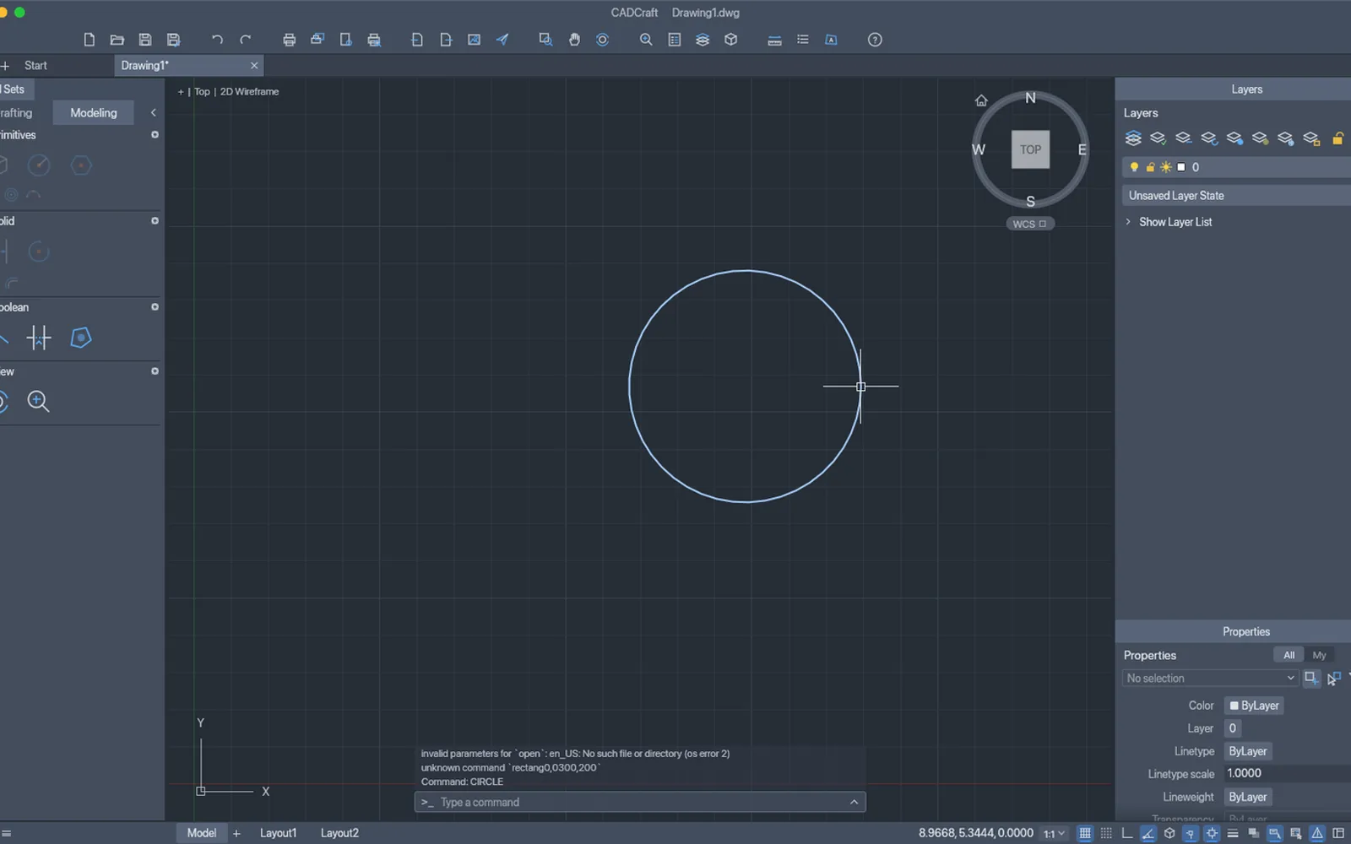
Task: Switch to the Modeling tab
Action: [94, 112]
